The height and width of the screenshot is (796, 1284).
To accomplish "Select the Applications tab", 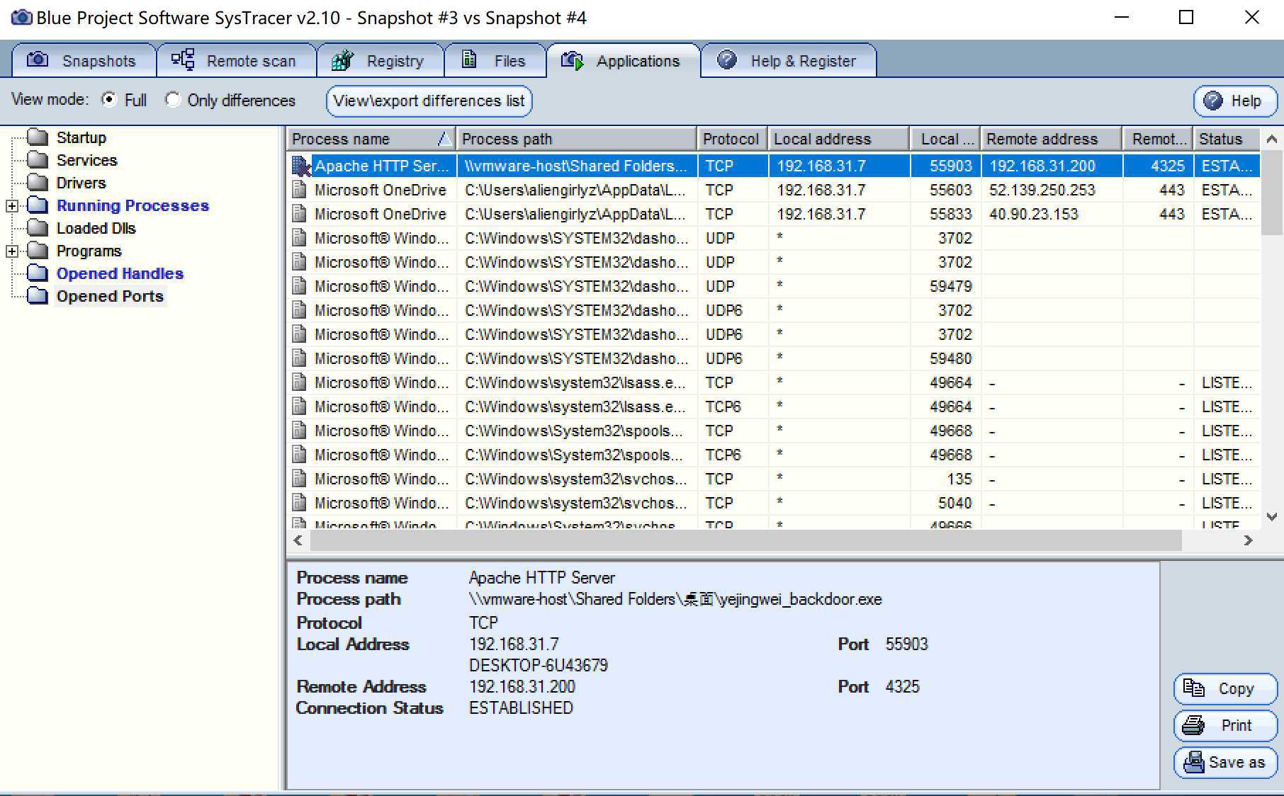I will [x=623, y=60].
